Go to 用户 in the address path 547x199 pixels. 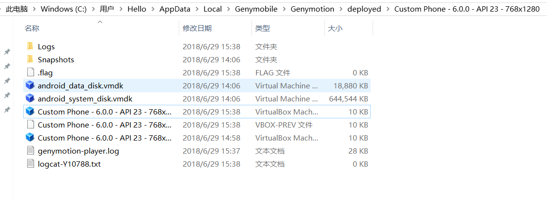point(107,9)
